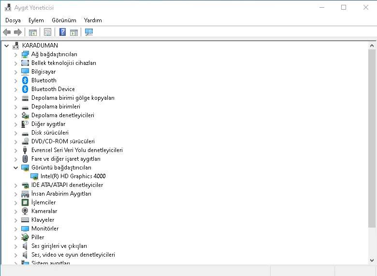Collapse the Görüntü bağdaştırıcıları category
This screenshot has width=377, height=276.
click(15, 168)
